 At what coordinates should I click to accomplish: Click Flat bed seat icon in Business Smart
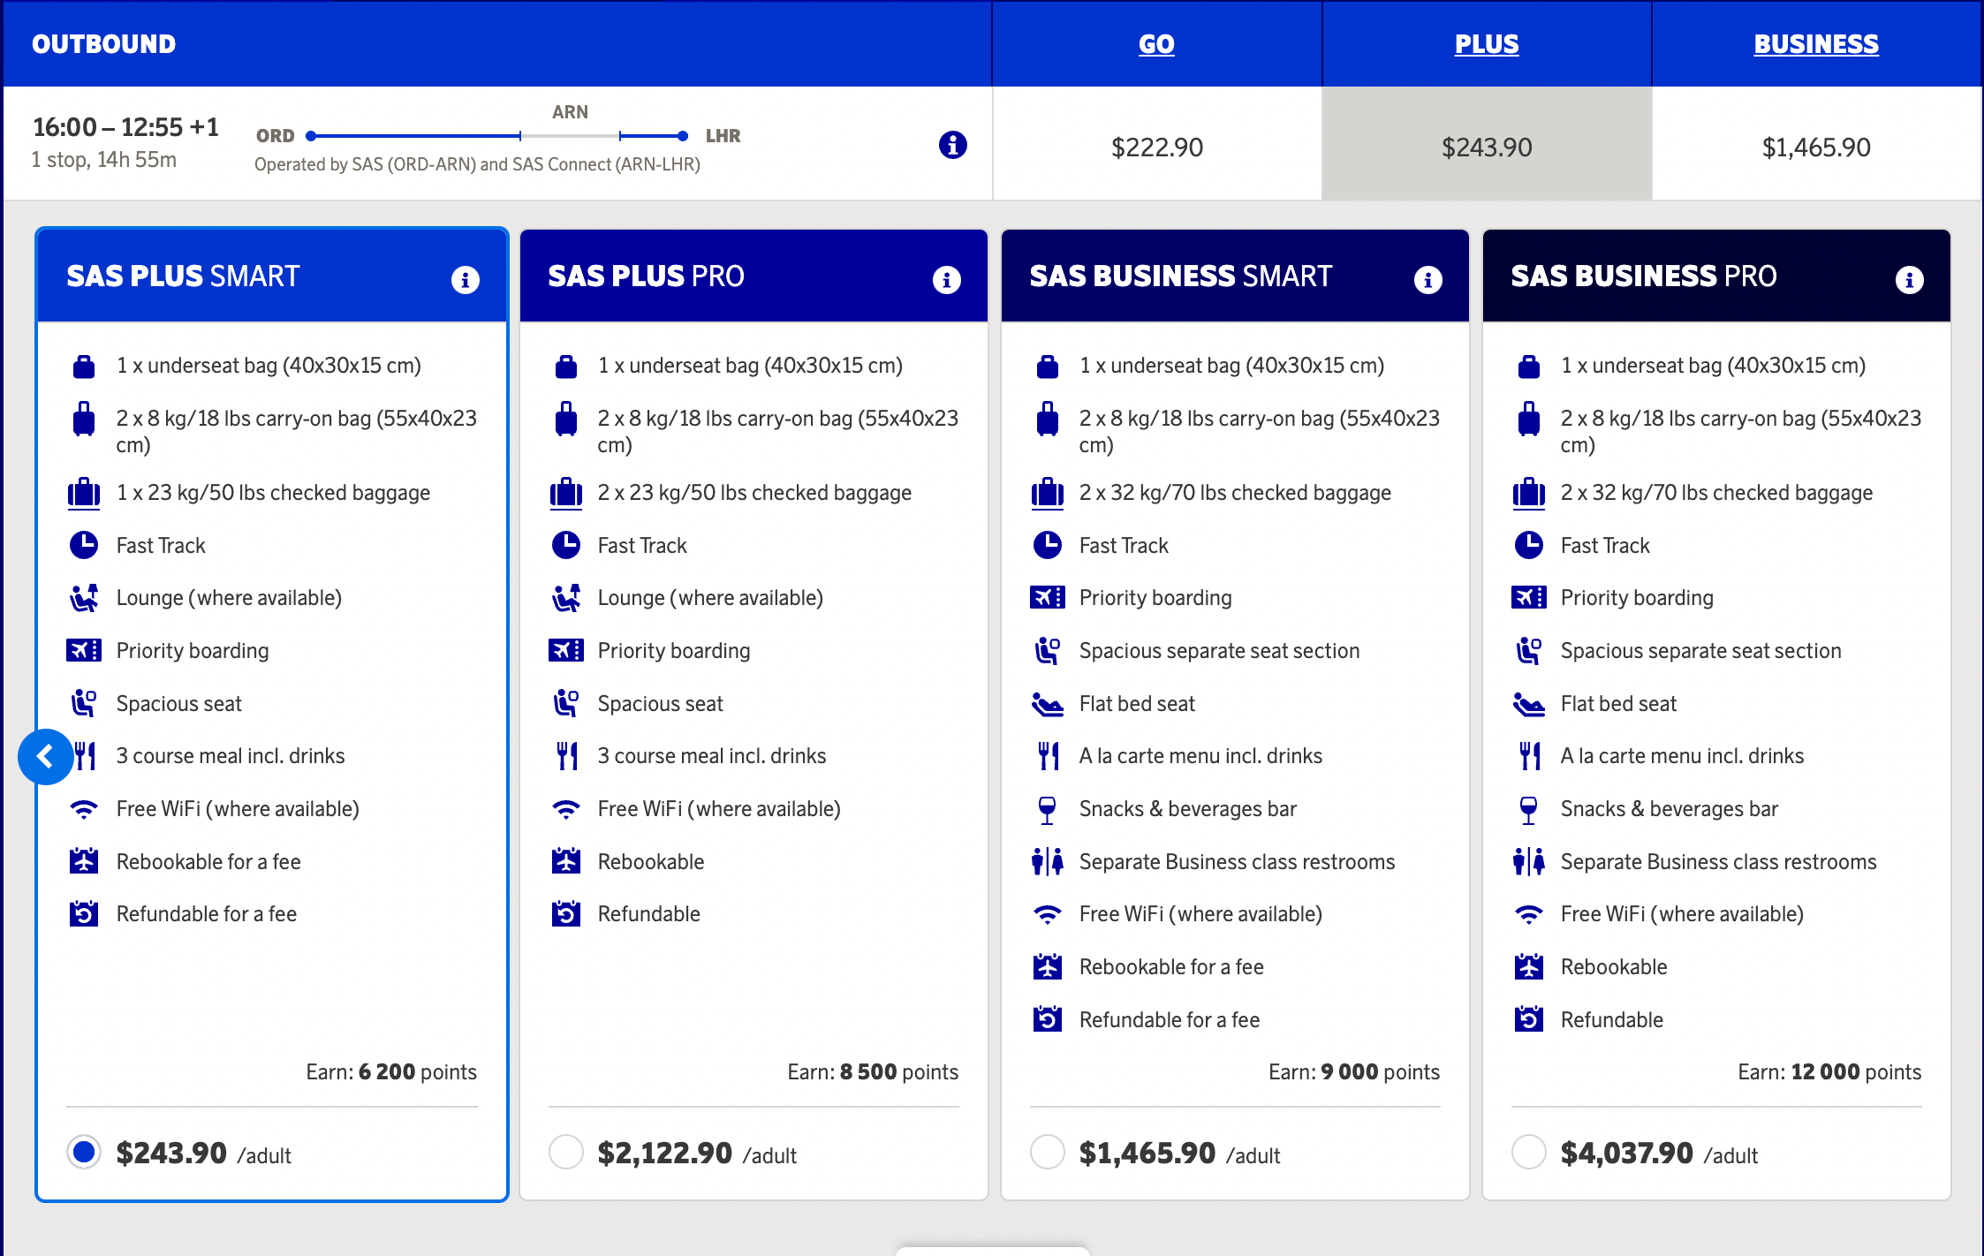coord(1047,704)
